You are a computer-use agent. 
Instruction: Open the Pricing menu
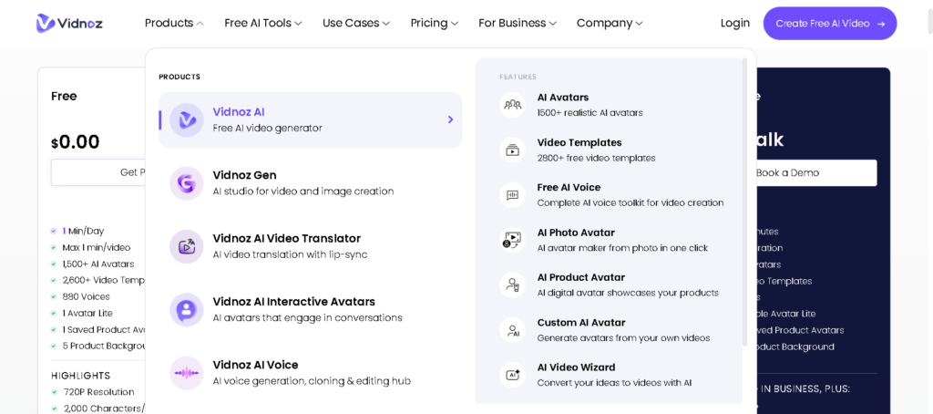click(434, 23)
